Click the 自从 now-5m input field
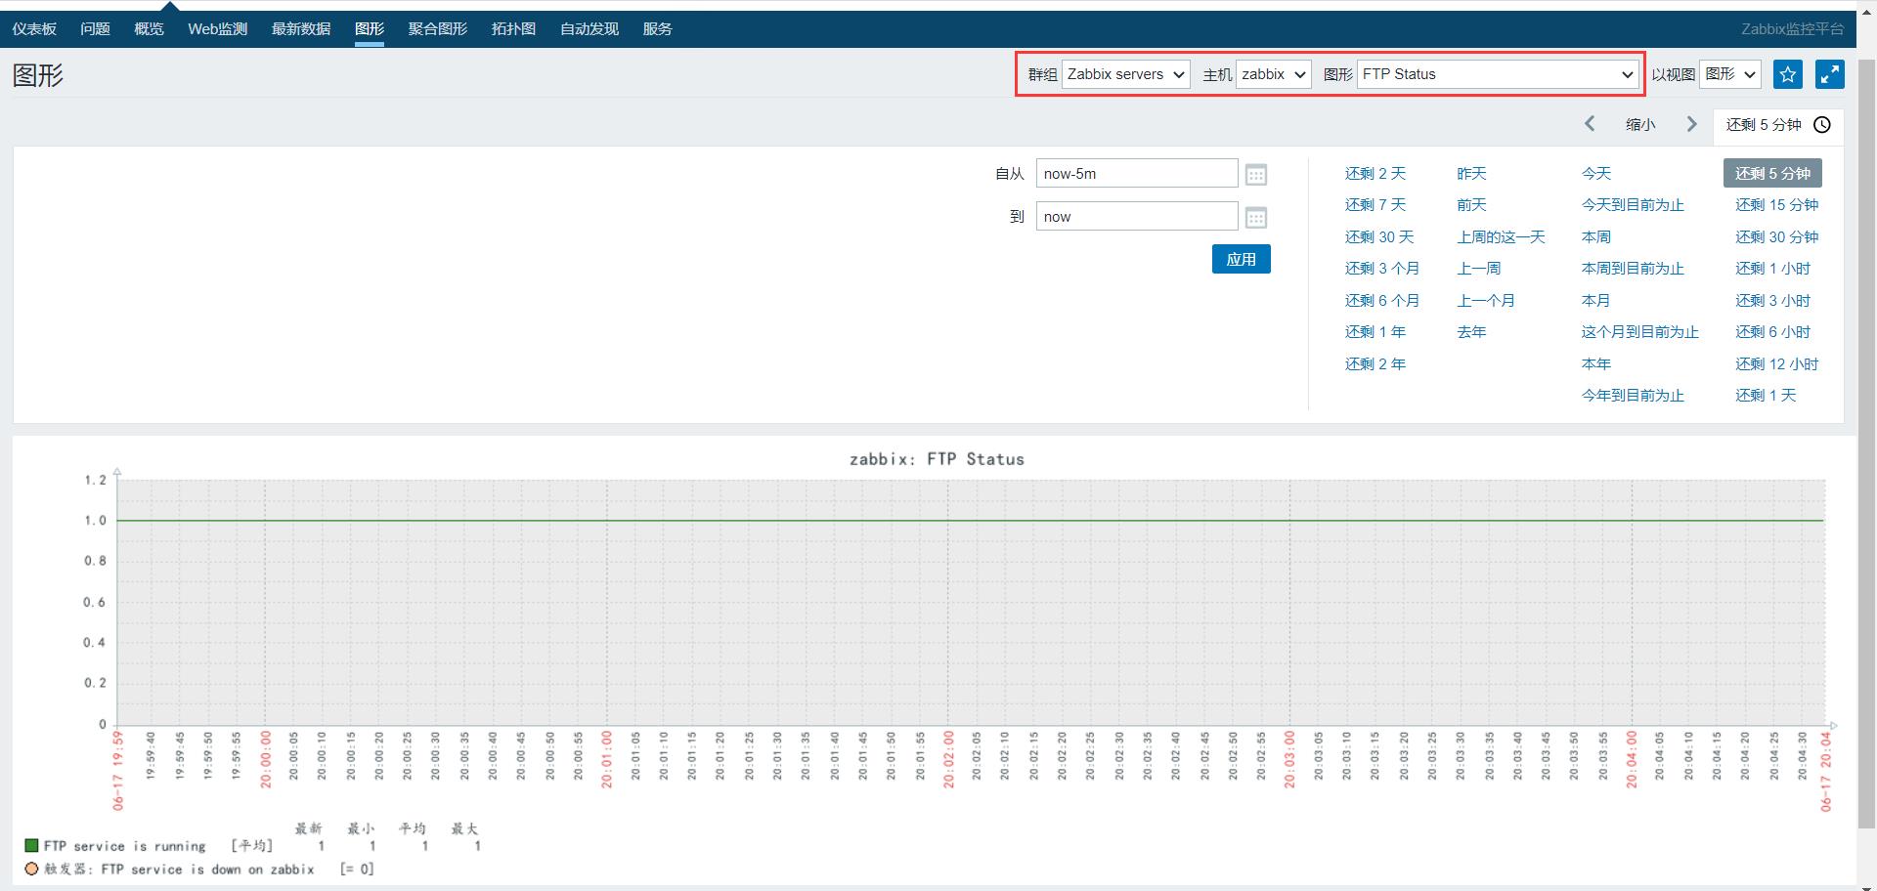Image resolution: width=1877 pixels, height=891 pixels. tap(1137, 174)
